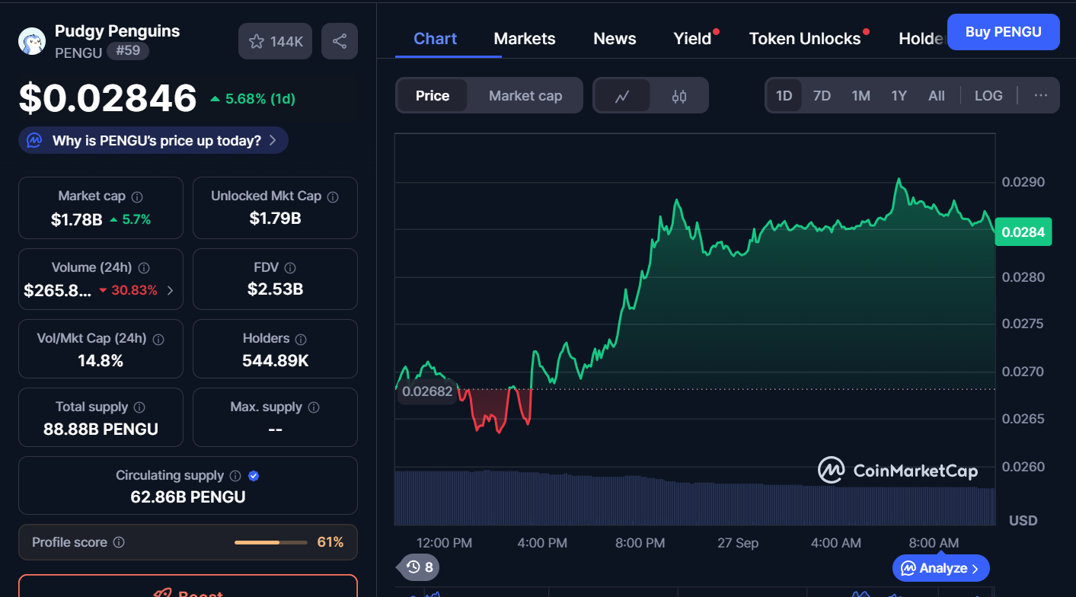The image size is (1076, 597).
Task: Click the Pudgy Penguins token logo
Action: [x=32, y=41]
